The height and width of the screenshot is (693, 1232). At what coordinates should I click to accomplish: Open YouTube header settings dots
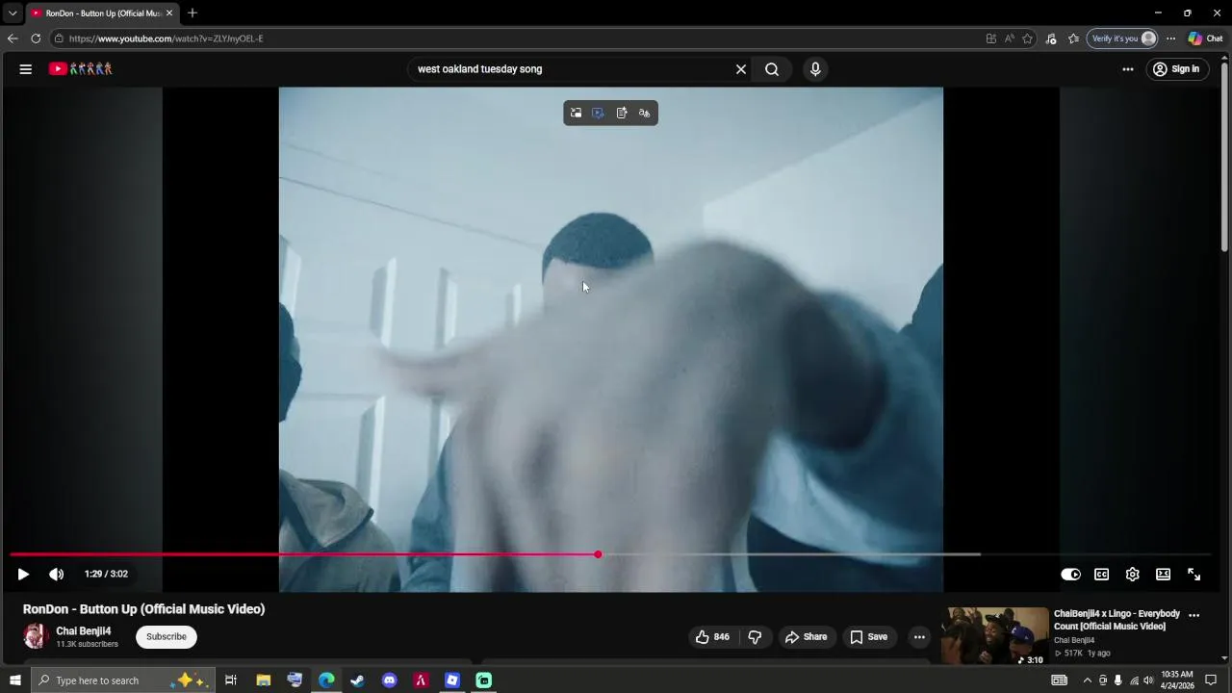(1128, 69)
